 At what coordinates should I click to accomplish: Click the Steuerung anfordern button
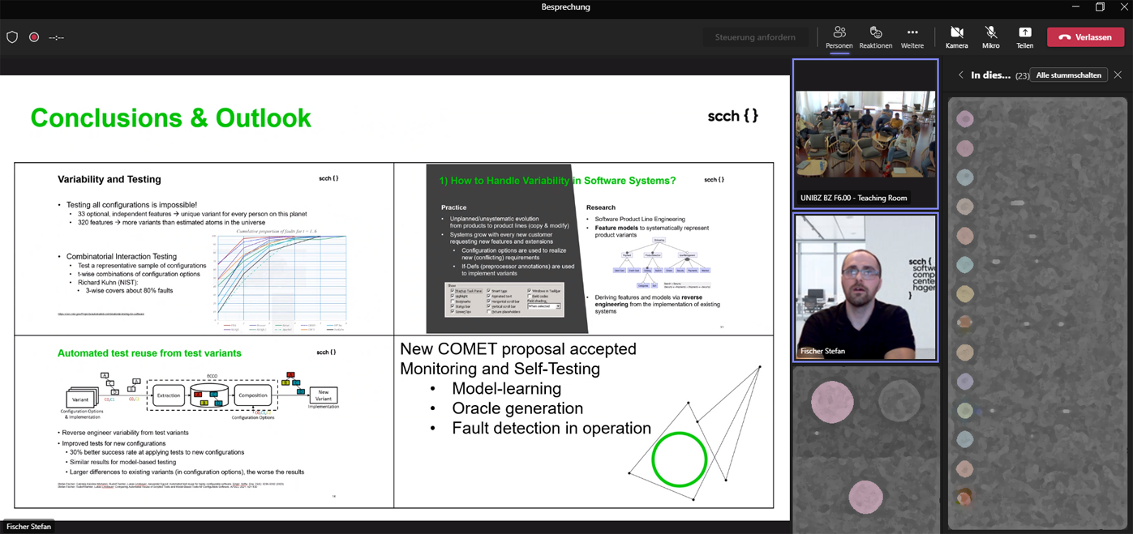(x=754, y=37)
